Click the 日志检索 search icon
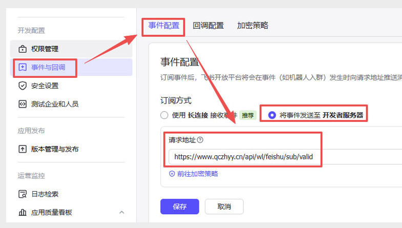The image size is (402, 228). 23,194
